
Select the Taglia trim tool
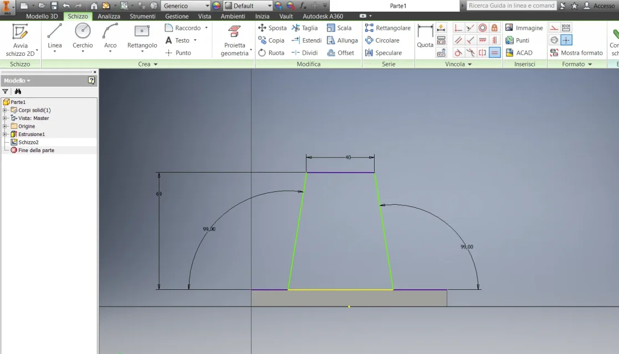coord(304,28)
